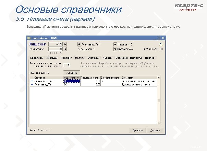This screenshot has width=207, height=151.
Task: Click the Площадь места column header
Action: [x=90, y=78]
